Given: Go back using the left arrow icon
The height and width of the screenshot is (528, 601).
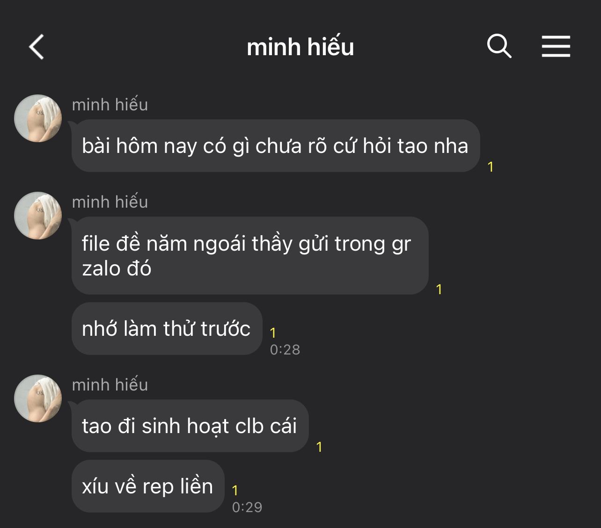Looking at the screenshot, I should pyautogui.click(x=37, y=47).
